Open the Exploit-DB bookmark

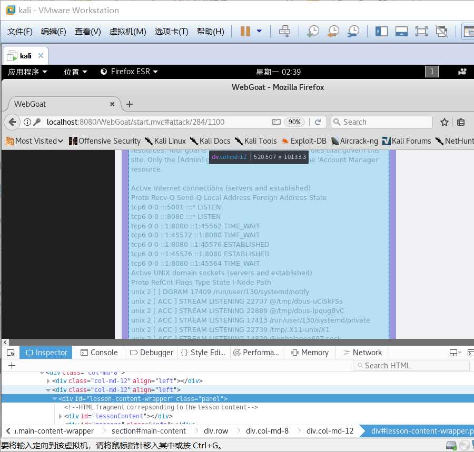[x=304, y=141]
